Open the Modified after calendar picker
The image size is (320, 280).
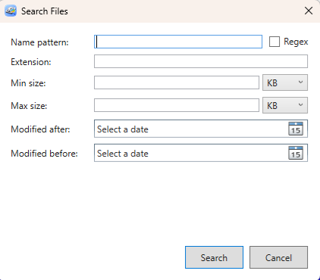click(296, 129)
